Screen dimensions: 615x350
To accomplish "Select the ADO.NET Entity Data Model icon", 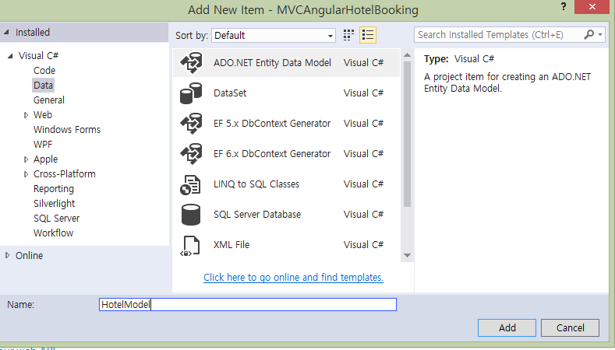I will click(x=191, y=63).
